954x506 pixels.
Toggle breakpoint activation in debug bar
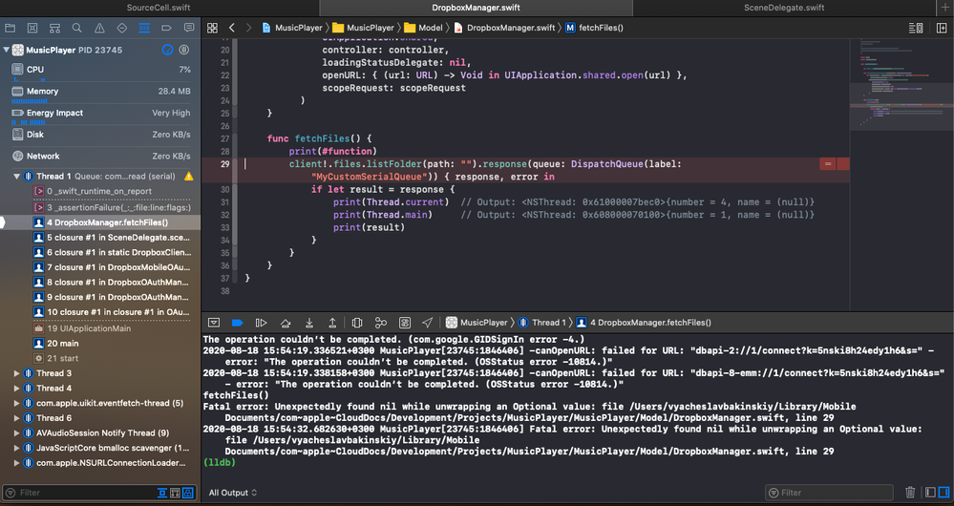click(x=238, y=323)
